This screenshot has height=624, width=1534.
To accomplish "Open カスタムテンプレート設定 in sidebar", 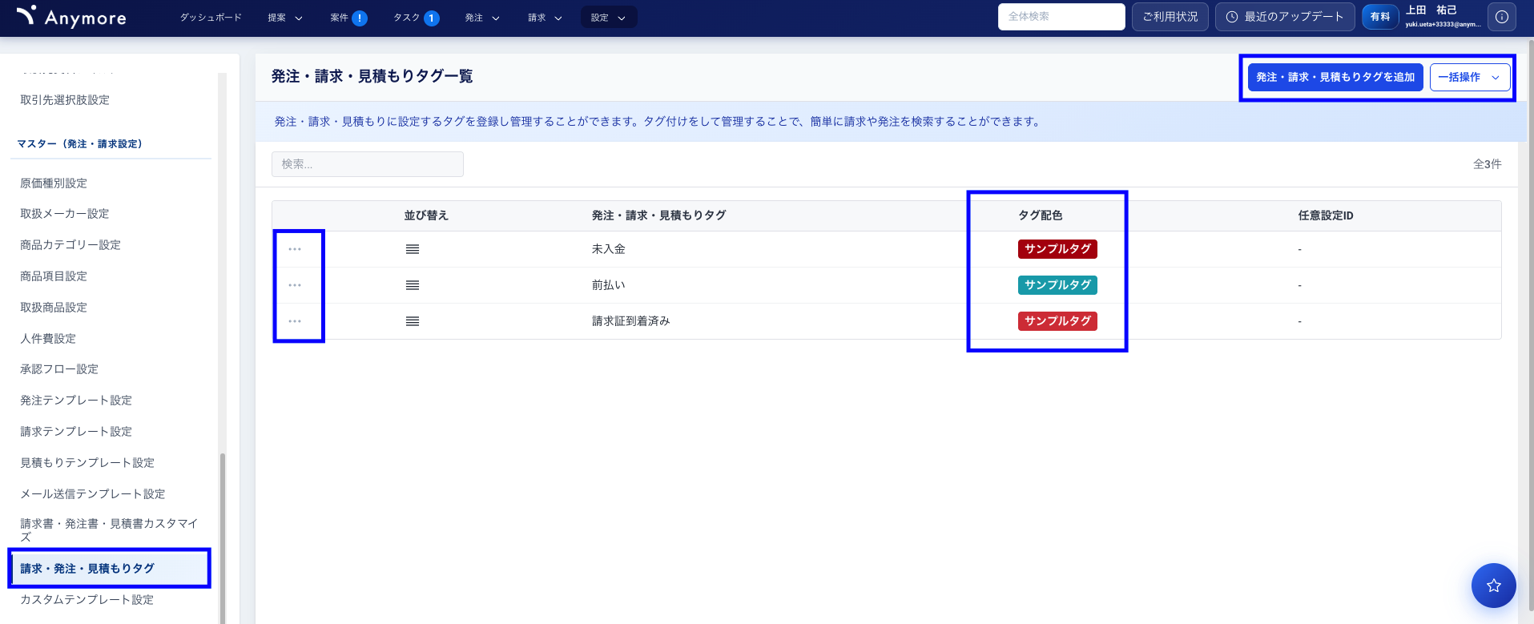I will click(87, 600).
